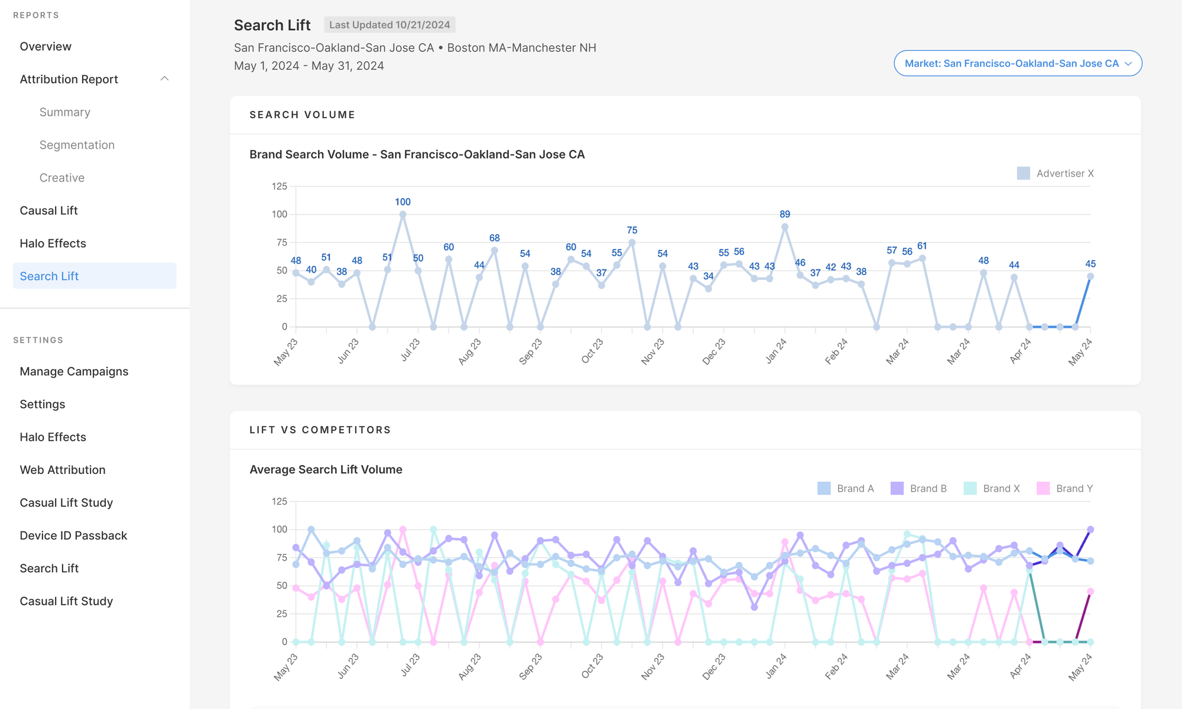Viewport: 1182px width, 709px height.
Task: Go to Creative sub-report
Action: 62,178
